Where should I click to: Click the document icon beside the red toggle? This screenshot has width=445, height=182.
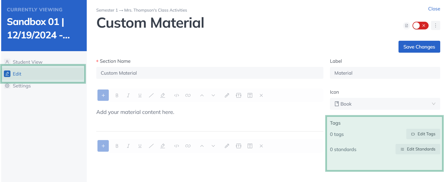[x=406, y=26]
